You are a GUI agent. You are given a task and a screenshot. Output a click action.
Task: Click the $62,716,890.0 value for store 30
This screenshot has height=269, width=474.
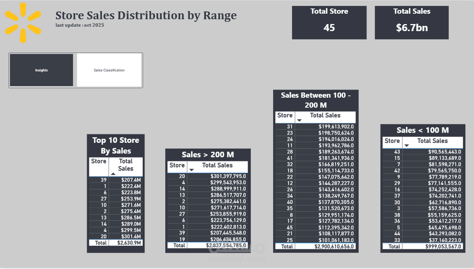pos(445,202)
